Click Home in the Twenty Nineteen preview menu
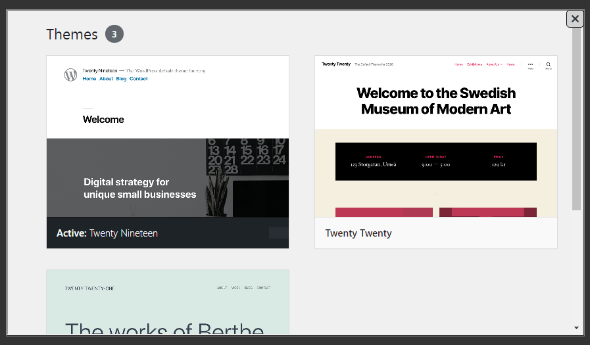The height and width of the screenshot is (345, 590). pyautogui.click(x=89, y=79)
